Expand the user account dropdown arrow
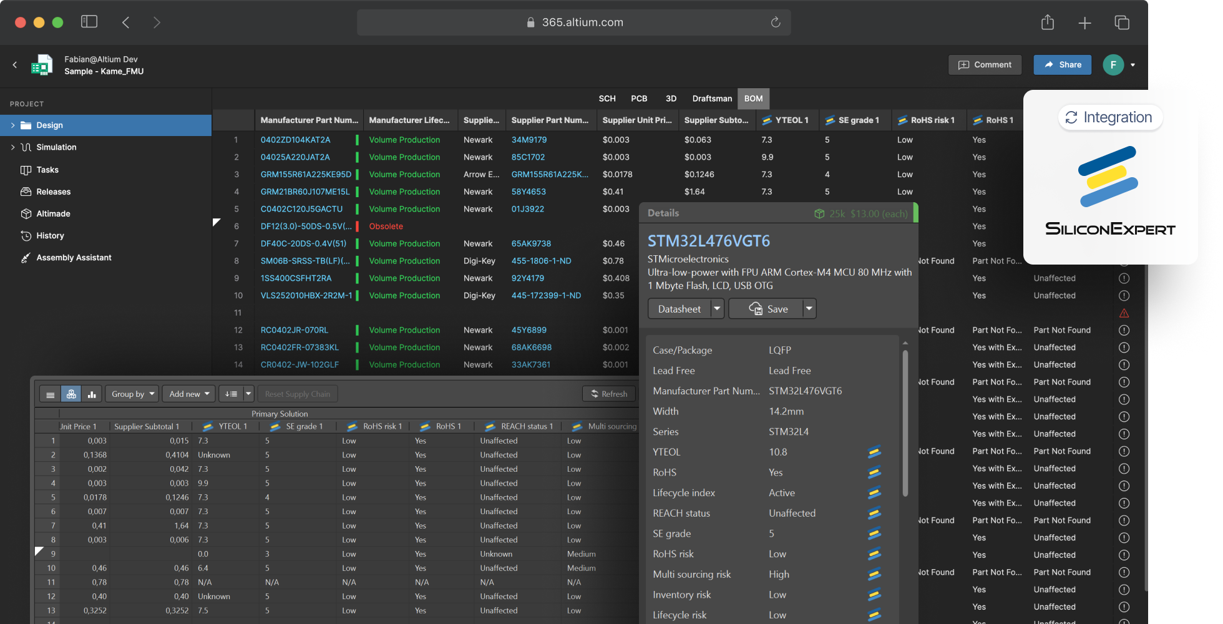 click(1133, 65)
